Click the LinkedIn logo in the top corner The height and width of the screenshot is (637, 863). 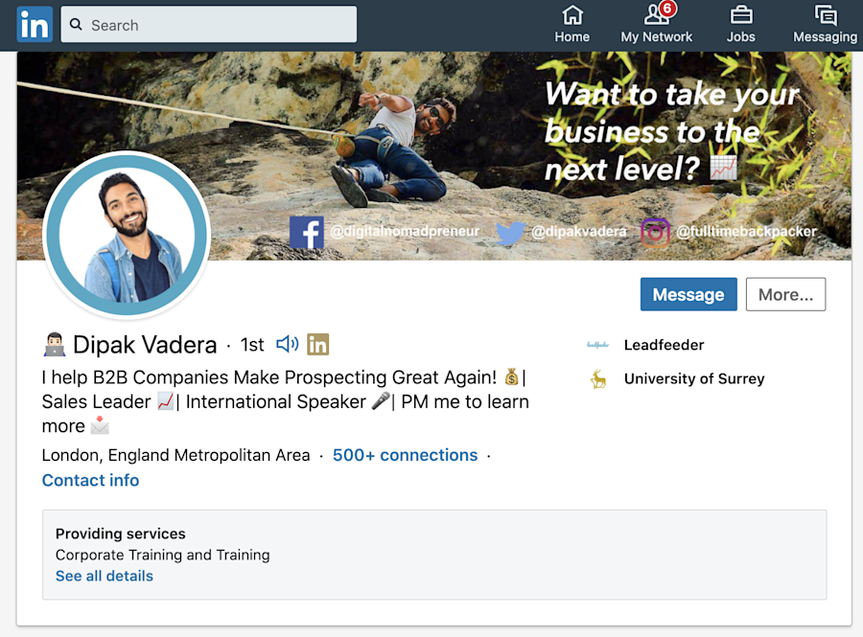[35, 25]
